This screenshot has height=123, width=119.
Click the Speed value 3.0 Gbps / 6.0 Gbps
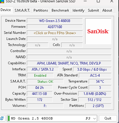click(92, 69)
